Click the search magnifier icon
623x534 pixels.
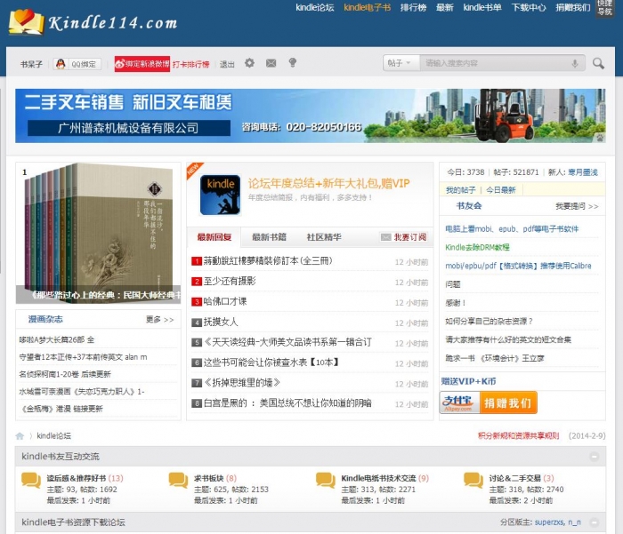pyautogui.click(x=598, y=63)
